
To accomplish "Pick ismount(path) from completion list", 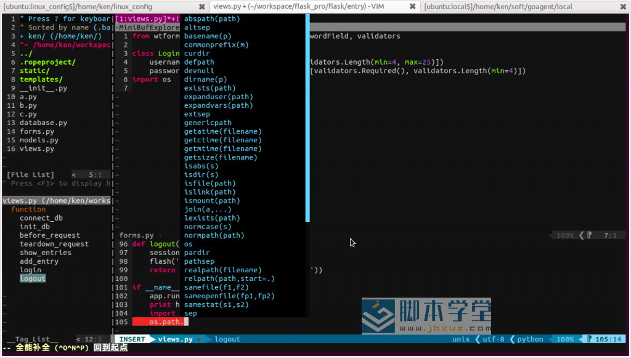I will coord(212,200).
